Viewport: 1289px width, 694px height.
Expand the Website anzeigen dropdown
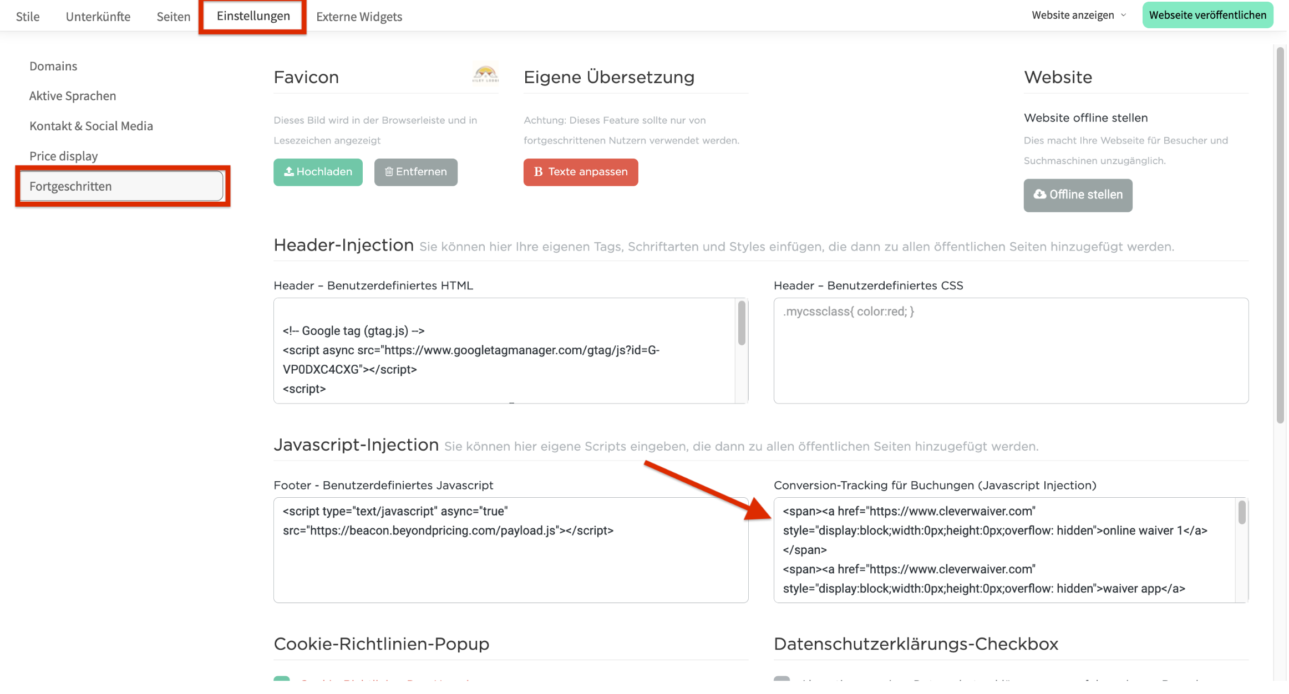click(1079, 16)
